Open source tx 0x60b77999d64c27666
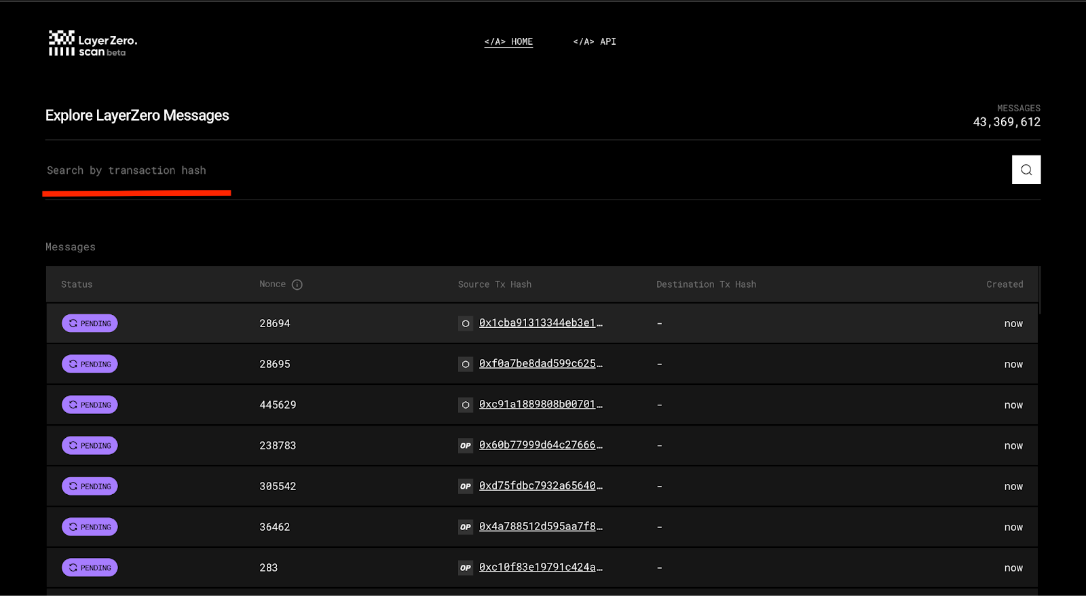1086x596 pixels. point(541,445)
